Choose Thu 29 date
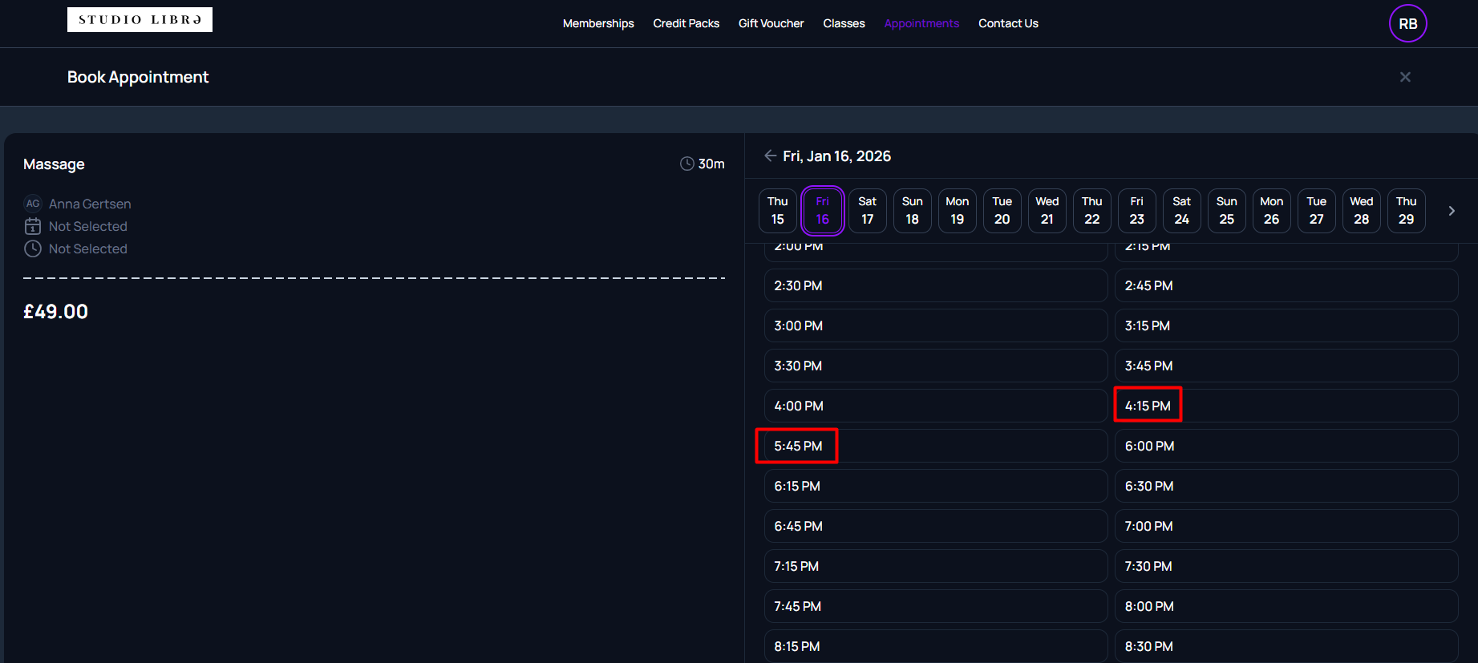The image size is (1478, 663). click(1407, 210)
